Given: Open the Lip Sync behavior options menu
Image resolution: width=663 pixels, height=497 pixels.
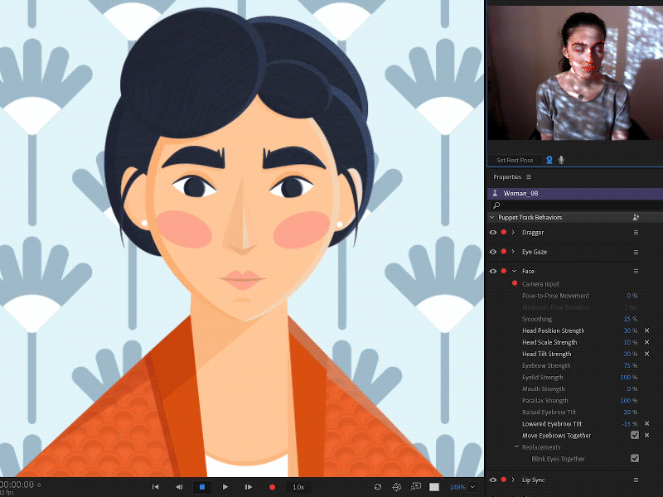Looking at the screenshot, I should click(636, 480).
